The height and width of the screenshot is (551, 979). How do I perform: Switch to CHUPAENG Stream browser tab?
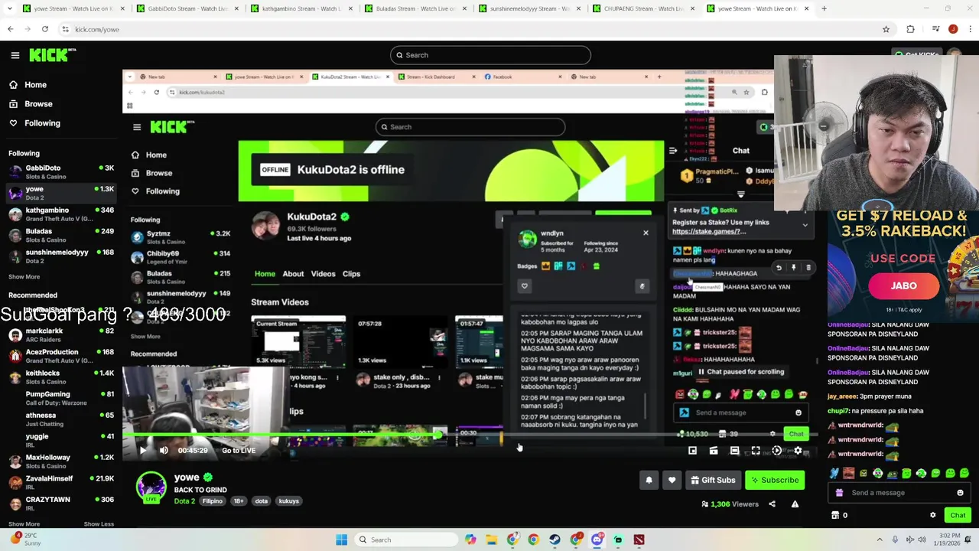click(644, 8)
